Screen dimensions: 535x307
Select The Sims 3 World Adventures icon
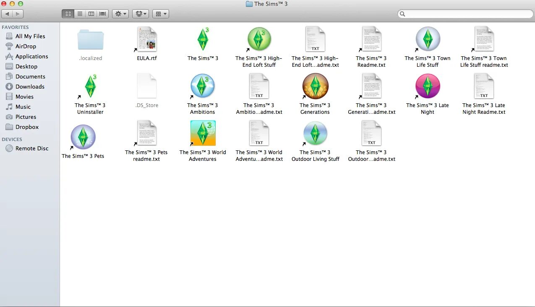pos(203,133)
